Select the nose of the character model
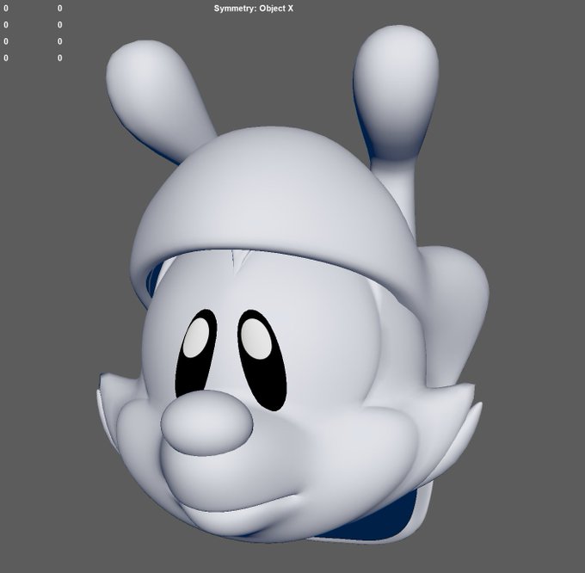This screenshot has width=585, height=573. click(x=206, y=423)
